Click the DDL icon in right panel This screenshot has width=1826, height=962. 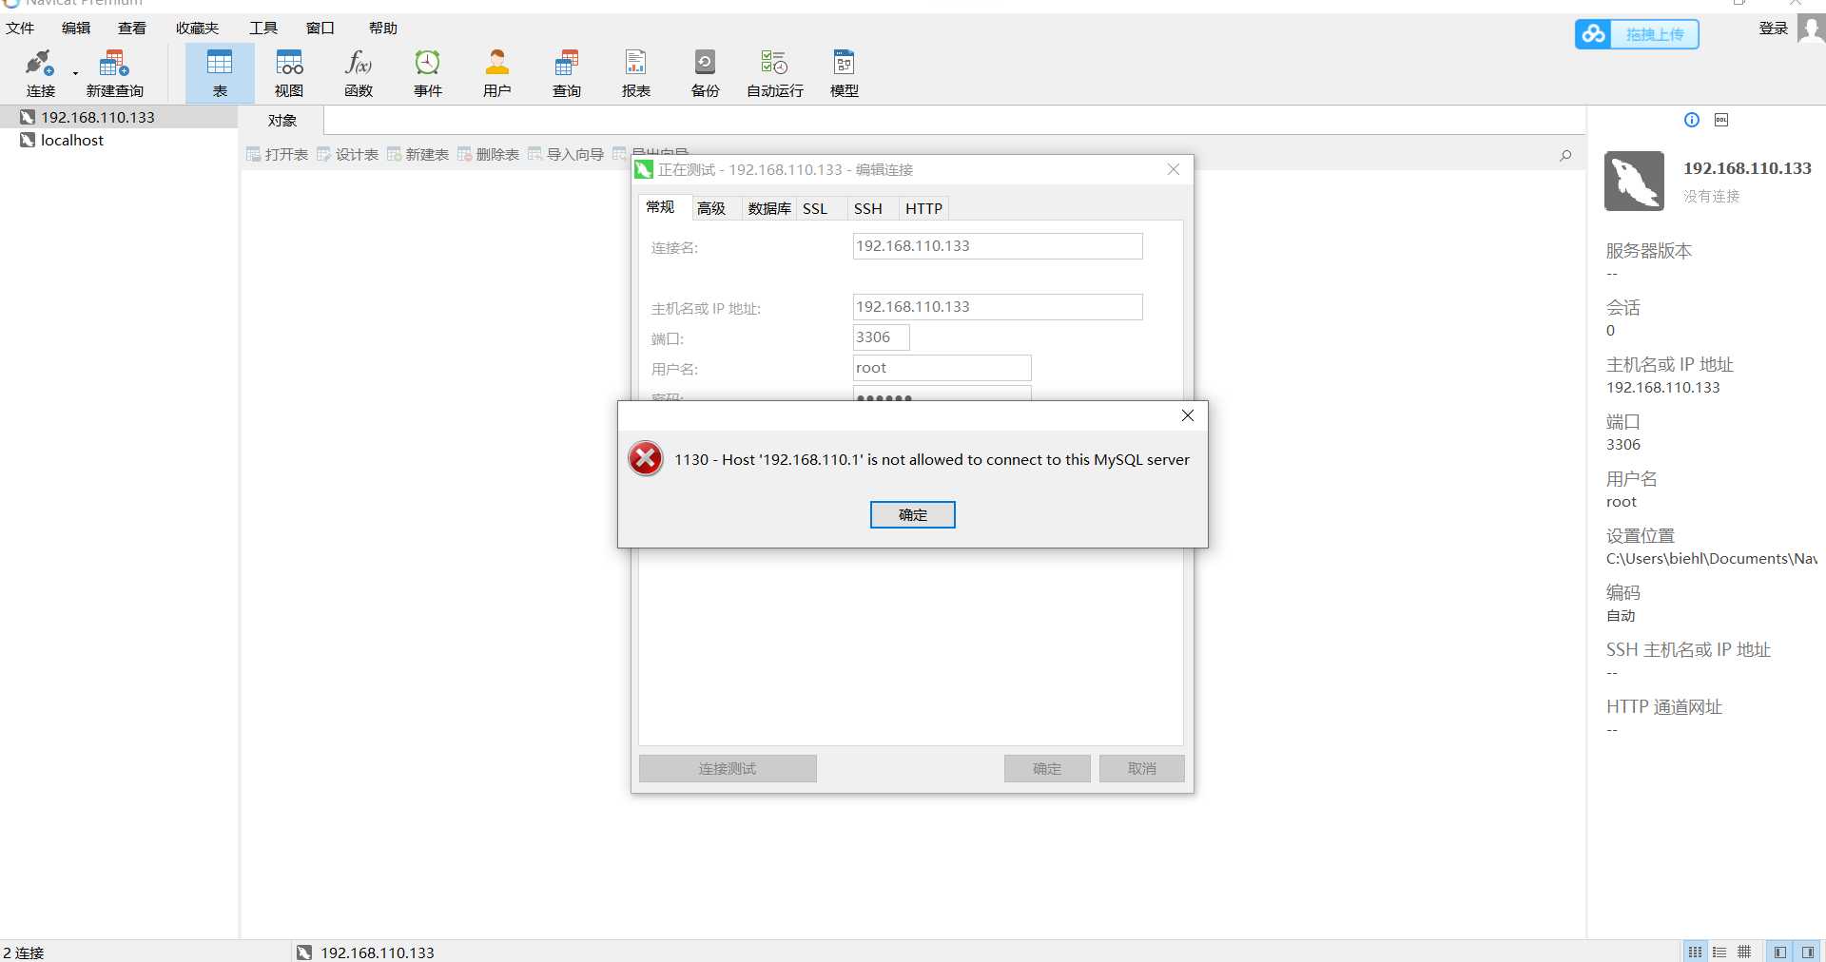point(1721,120)
